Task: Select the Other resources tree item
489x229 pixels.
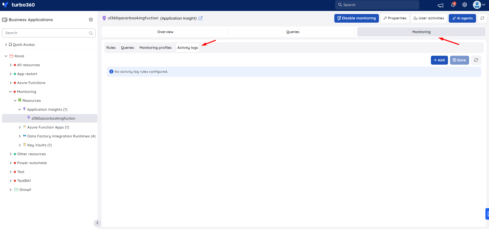Action: coord(31,154)
